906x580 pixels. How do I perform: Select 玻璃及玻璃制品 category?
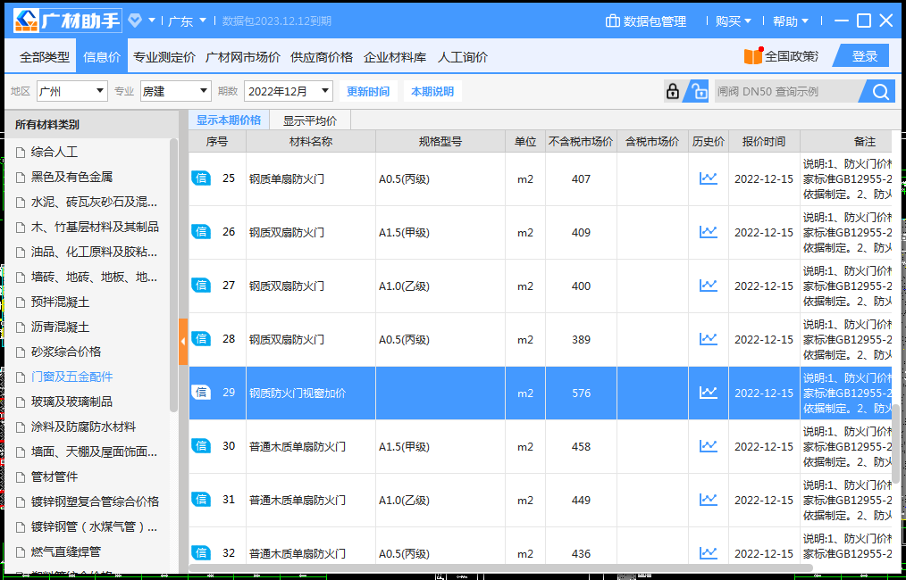pyautogui.click(x=71, y=402)
